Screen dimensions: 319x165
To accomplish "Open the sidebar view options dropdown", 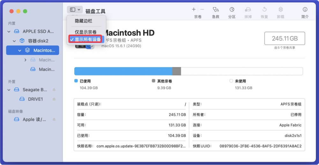I will [x=75, y=10].
